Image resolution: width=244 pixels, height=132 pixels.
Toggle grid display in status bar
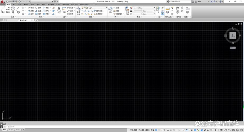[156, 130]
